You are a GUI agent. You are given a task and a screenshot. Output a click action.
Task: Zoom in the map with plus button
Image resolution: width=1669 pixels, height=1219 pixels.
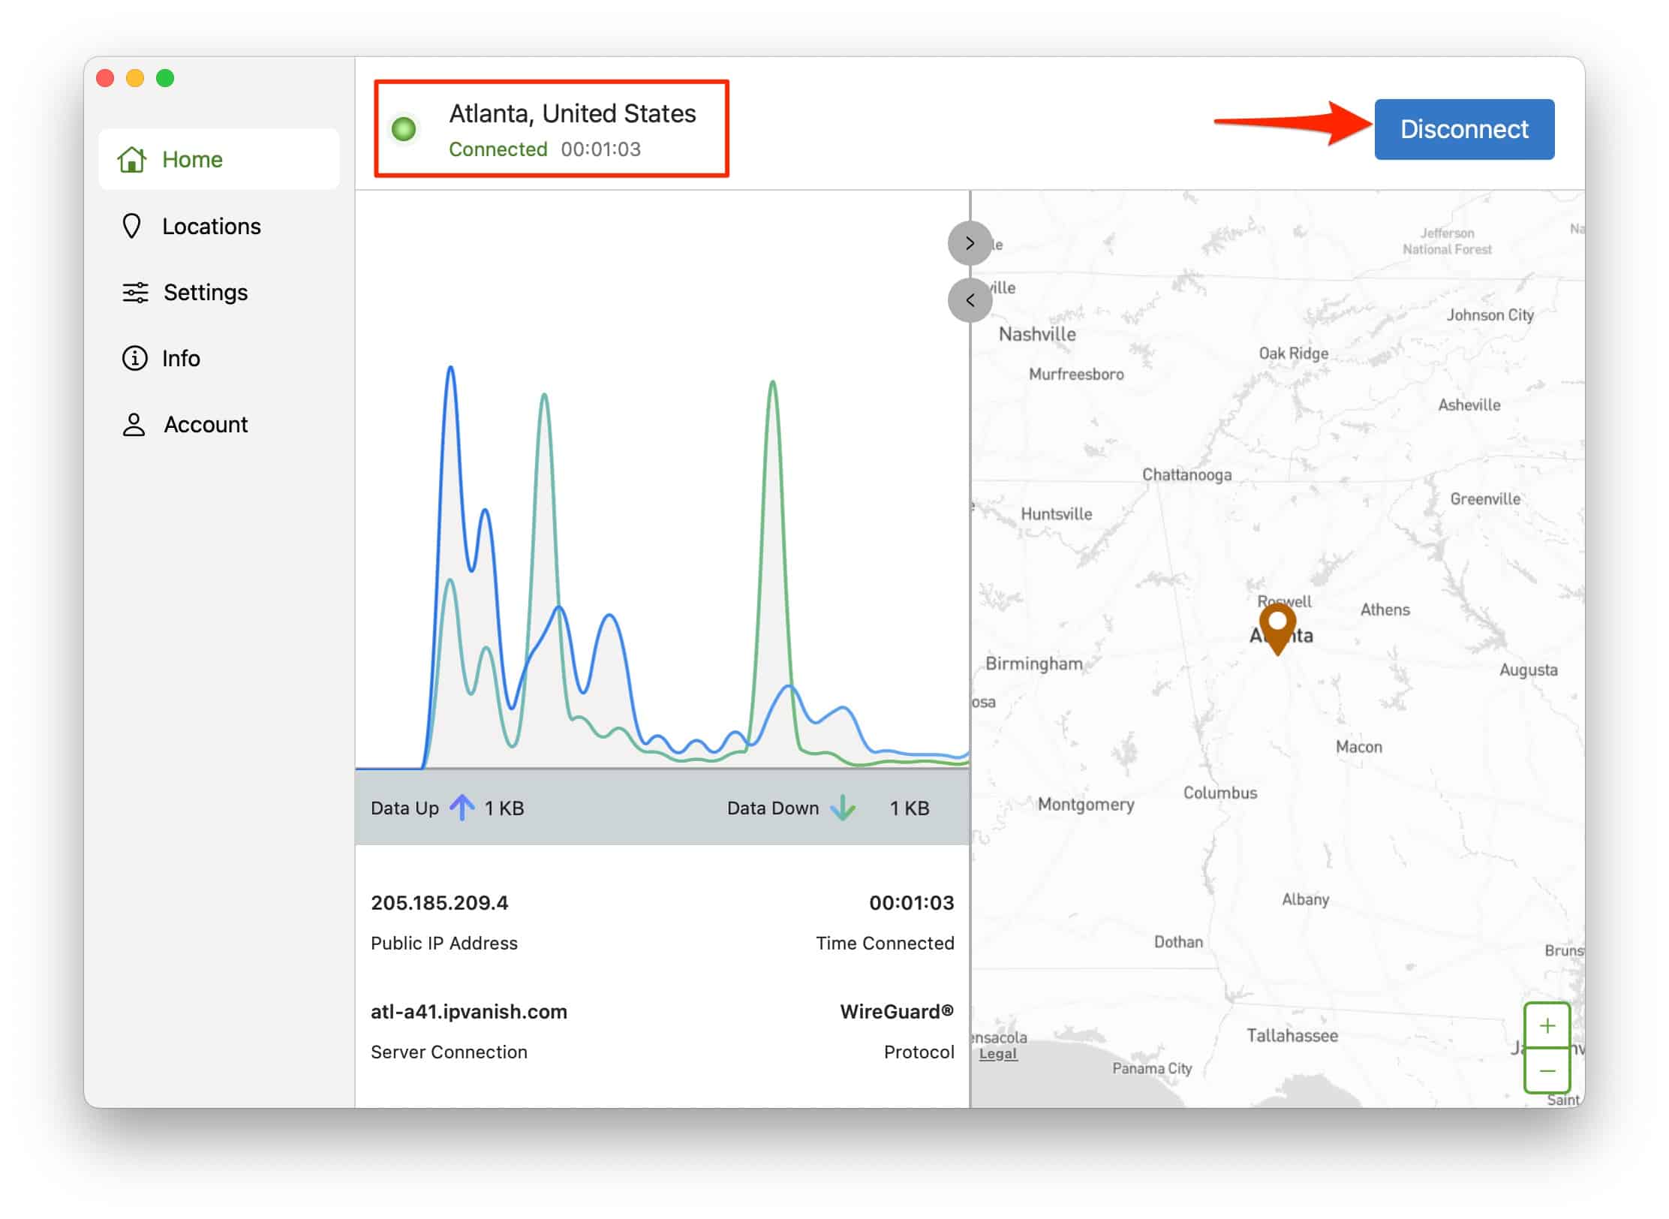(x=1547, y=1025)
